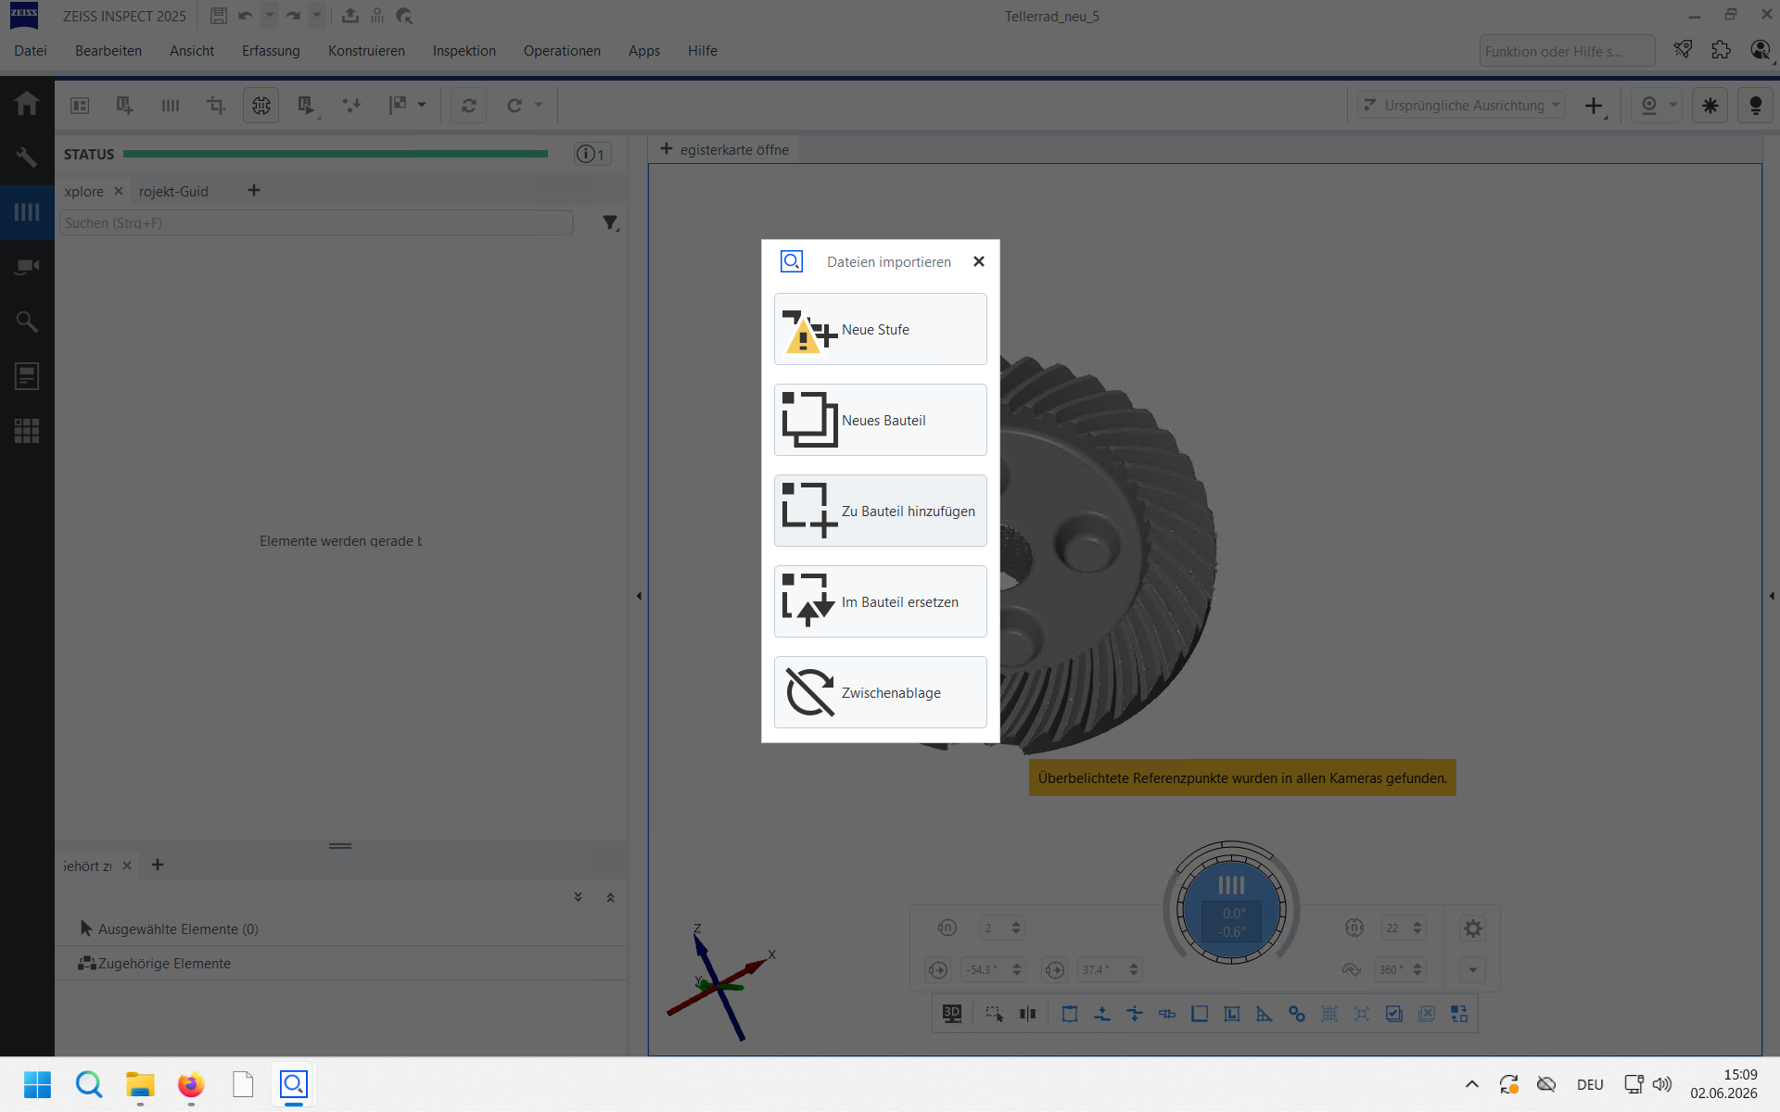Toggle the 3D view button
Viewport: 1780px width, 1112px height.
click(952, 1014)
